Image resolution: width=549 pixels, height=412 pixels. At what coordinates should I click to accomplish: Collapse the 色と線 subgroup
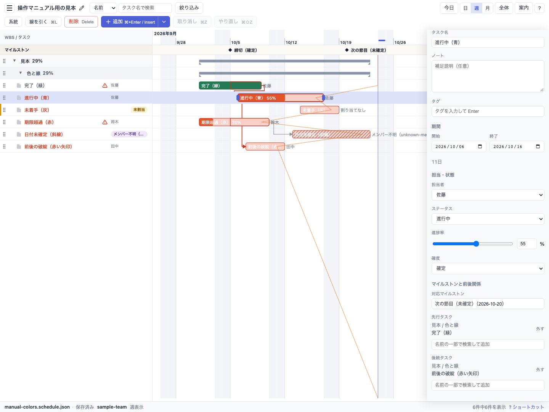[21, 73]
